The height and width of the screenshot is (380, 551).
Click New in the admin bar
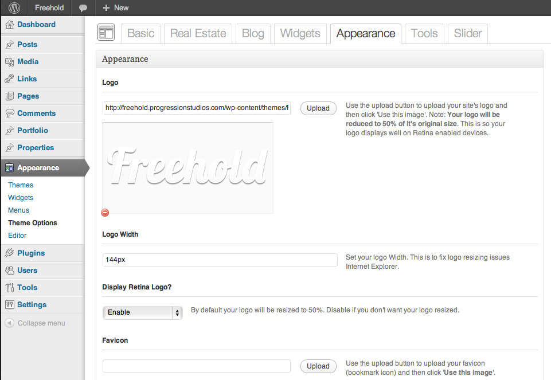click(121, 7)
